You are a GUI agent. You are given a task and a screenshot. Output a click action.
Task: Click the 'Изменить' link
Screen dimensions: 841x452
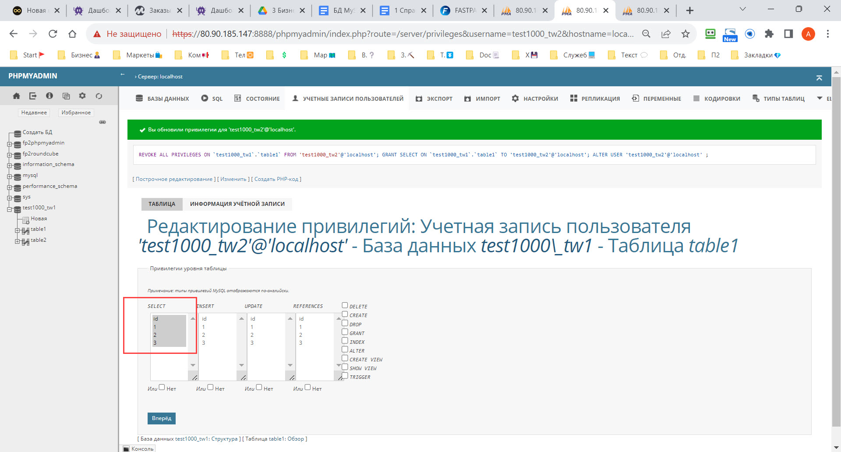pyautogui.click(x=233, y=179)
